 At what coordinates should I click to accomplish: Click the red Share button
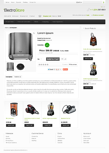pos(65,69)
